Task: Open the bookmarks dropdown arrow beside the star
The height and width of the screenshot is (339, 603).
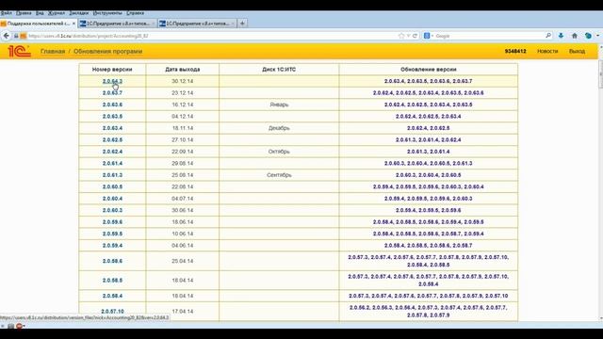Action: [x=408, y=36]
